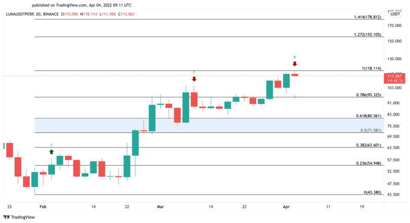The image size is (410, 223).
Task: Click the Mar date label on the time axis
Action: pyautogui.click(x=160, y=207)
